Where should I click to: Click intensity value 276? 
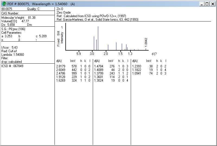[112, 66]
